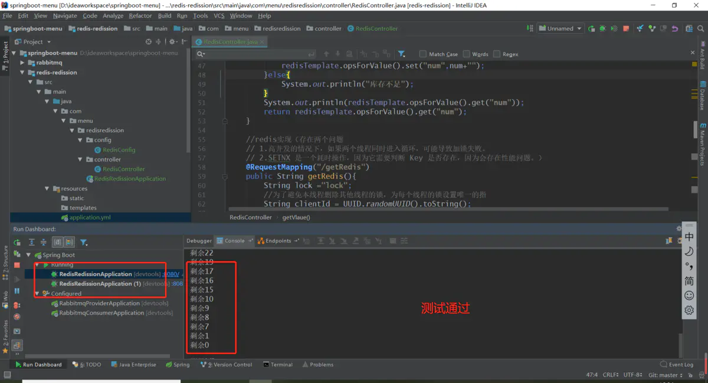Viewport: 708px width, 383px height.
Task: Click the find bar filter funnel icon
Action: (401, 54)
